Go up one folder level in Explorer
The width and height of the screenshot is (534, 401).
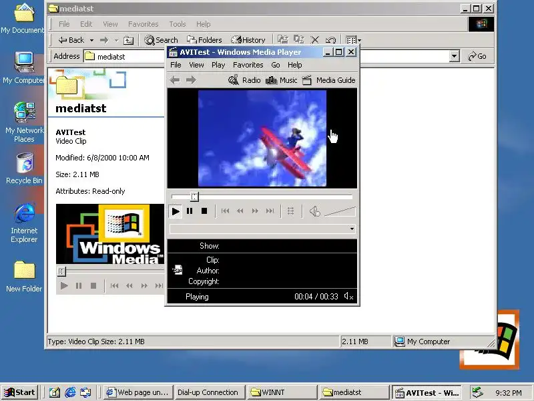coord(128,40)
